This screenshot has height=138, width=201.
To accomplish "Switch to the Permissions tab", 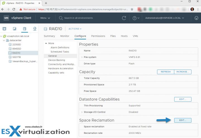I will (98, 36).
